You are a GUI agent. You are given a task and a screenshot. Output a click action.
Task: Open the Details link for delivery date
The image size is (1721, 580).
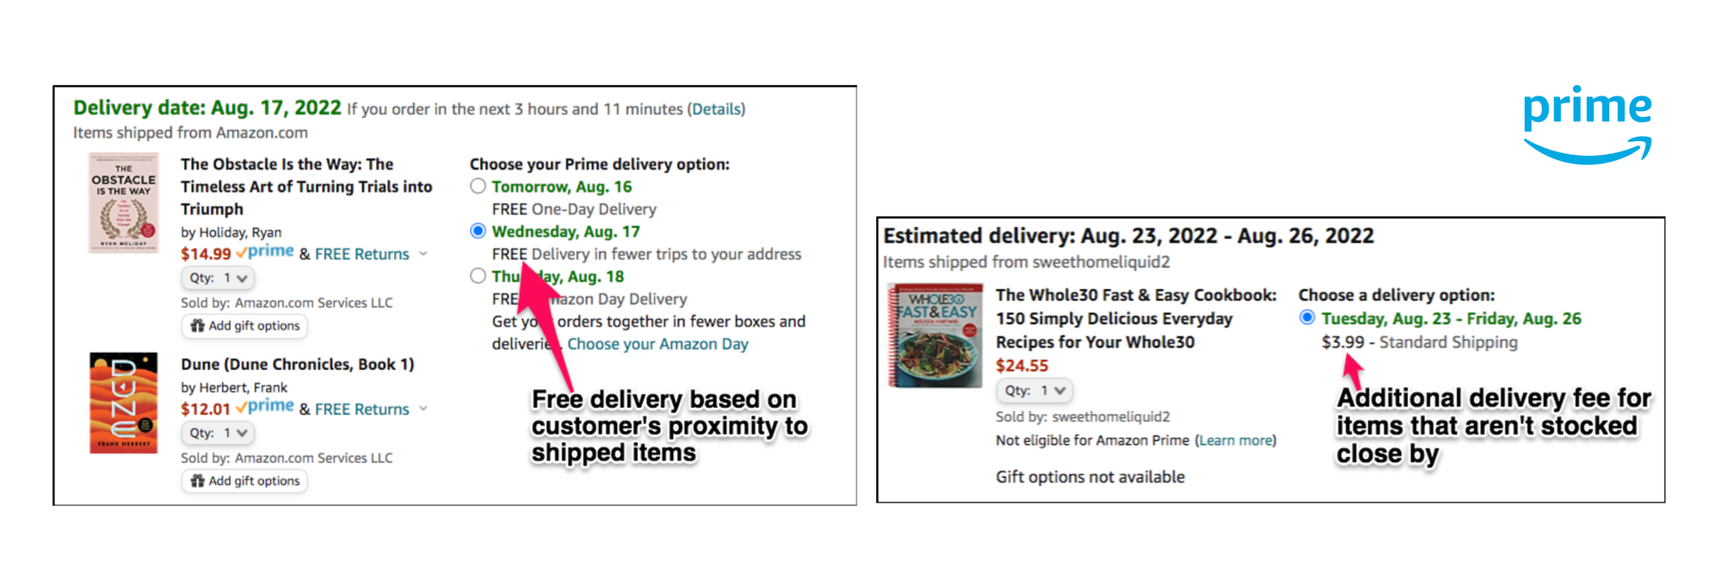click(x=716, y=109)
